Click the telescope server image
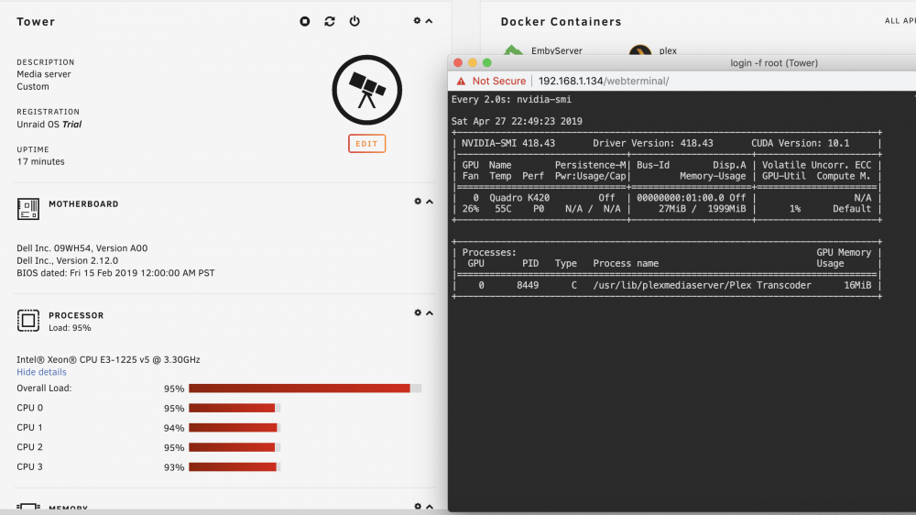 pyautogui.click(x=367, y=90)
